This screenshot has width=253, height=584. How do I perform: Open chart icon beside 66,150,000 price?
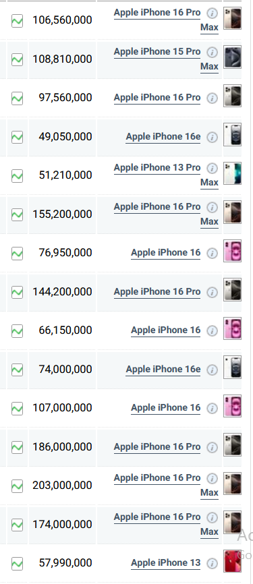[x=17, y=330]
